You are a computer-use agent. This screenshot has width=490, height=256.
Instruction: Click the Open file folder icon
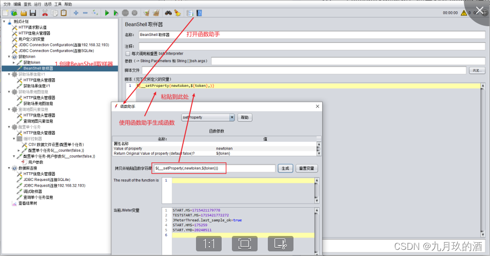24,13
